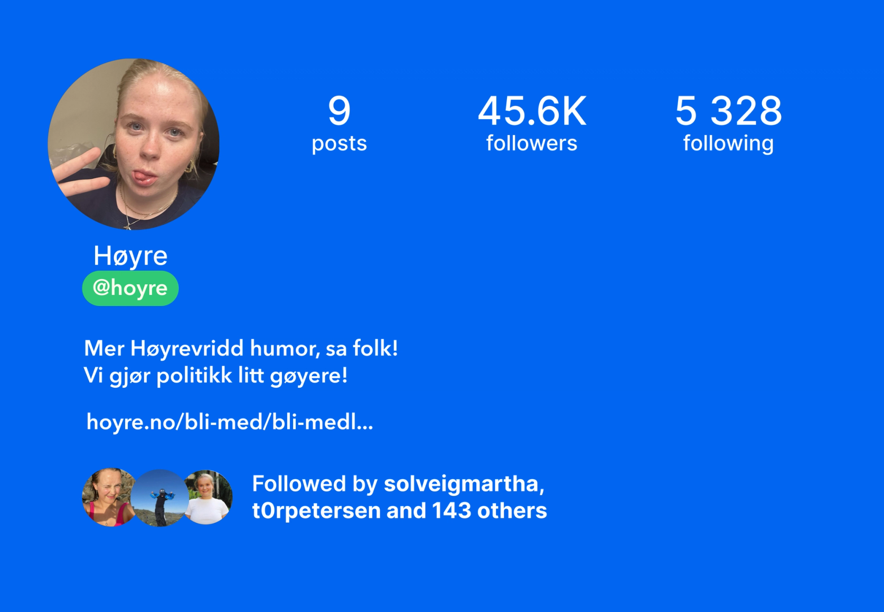This screenshot has width=884, height=612.
Task: Click the 'following' label under 5 328
Action: pyautogui.click(x=728, y=143)
